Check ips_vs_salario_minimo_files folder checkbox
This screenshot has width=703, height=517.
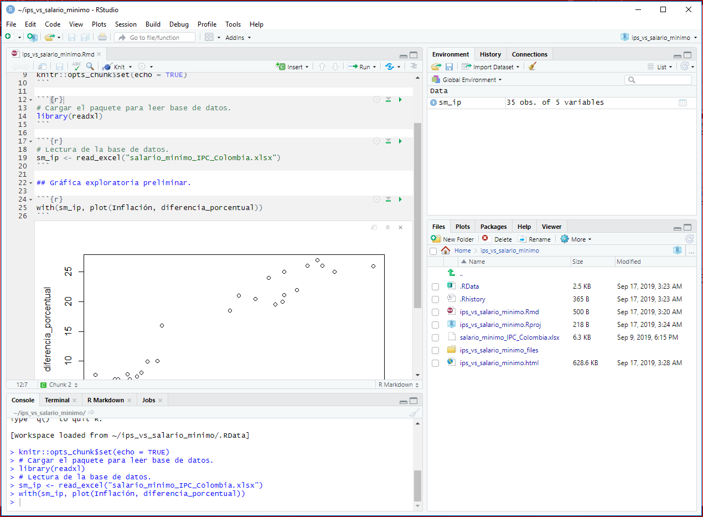pos(435,350)
